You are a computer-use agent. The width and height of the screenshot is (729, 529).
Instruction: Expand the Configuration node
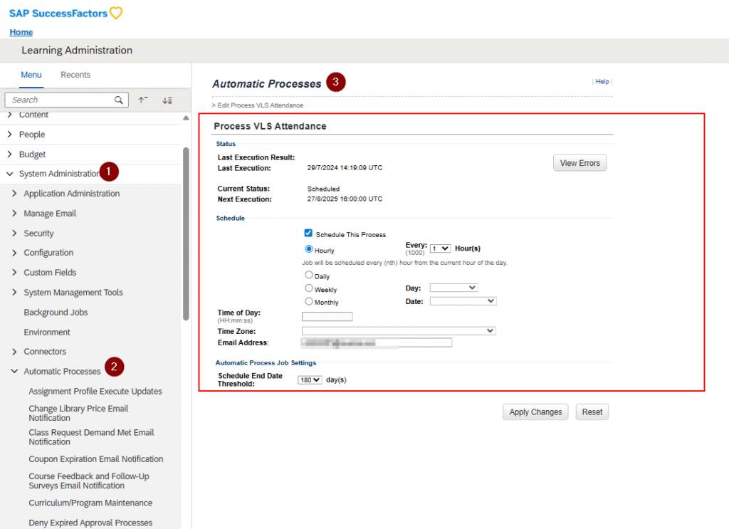coord(14,253)
